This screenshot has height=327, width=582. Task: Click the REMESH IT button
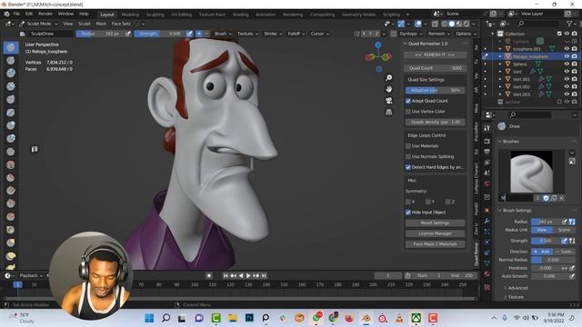(435, 54)
